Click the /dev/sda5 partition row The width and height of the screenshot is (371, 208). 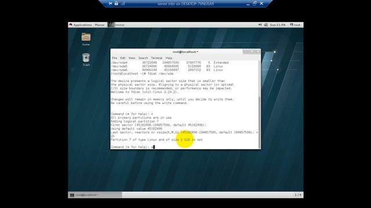167,66
